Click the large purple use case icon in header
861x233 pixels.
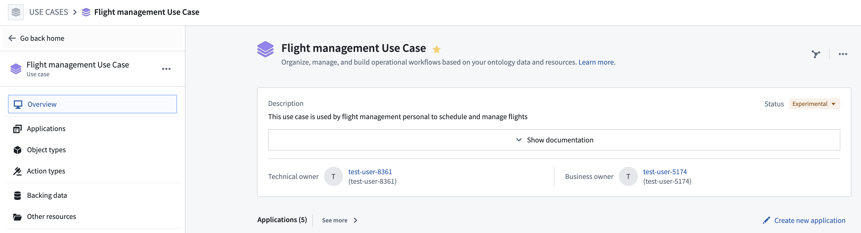pos(265,50)
